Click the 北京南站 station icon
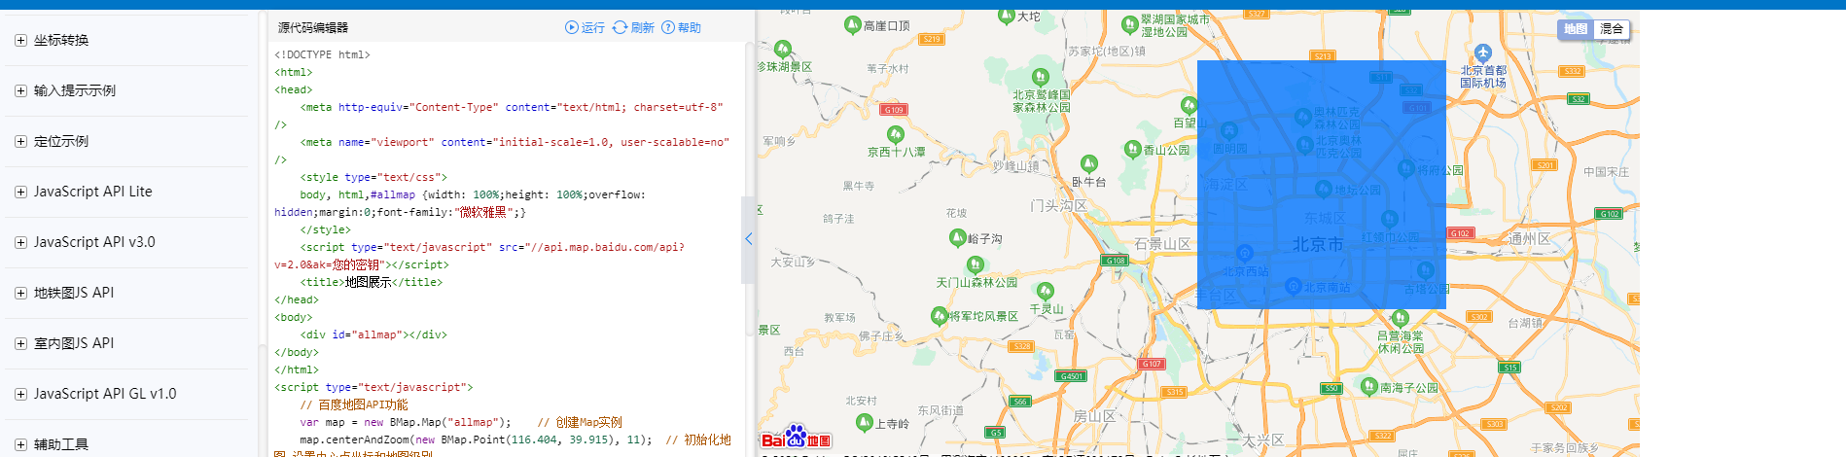Viewport: 1846px width, 457px height. (1293, 286)
